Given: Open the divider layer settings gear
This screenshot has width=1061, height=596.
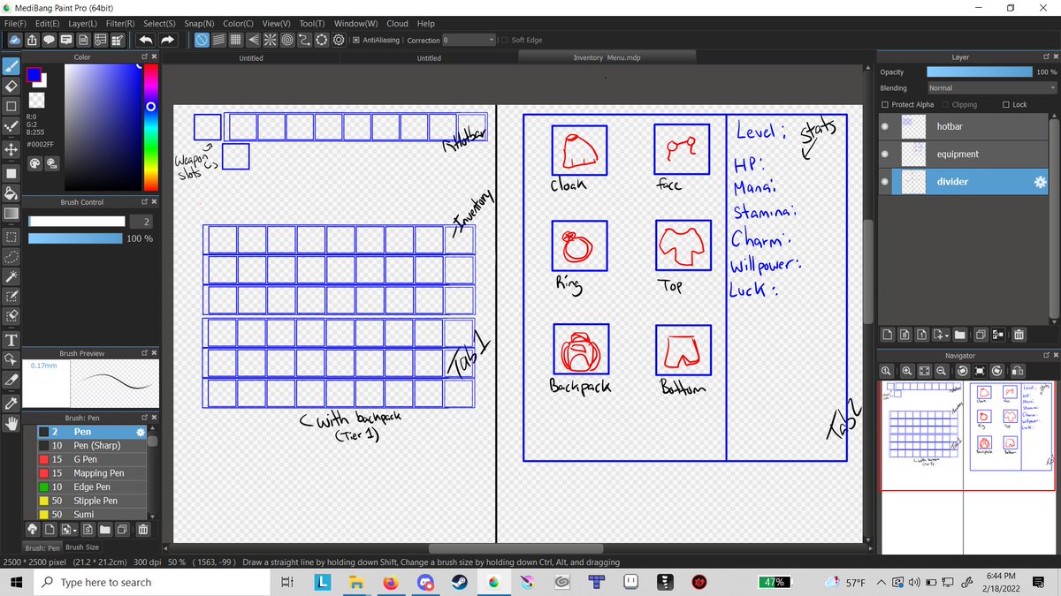Looking at the screenshot, I should point(1039,181).
